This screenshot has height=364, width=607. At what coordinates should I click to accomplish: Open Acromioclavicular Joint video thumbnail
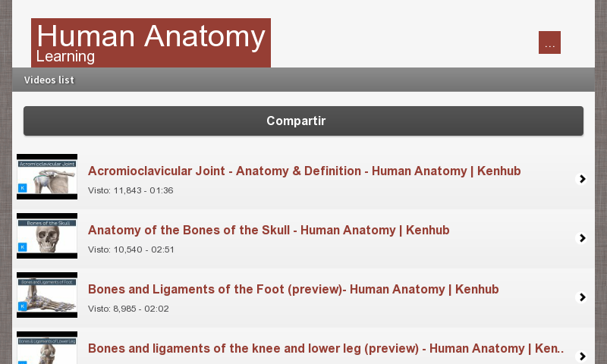coord(47,177)
